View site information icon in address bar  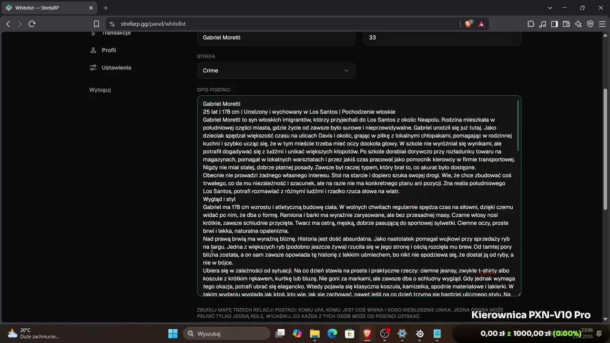112,24
